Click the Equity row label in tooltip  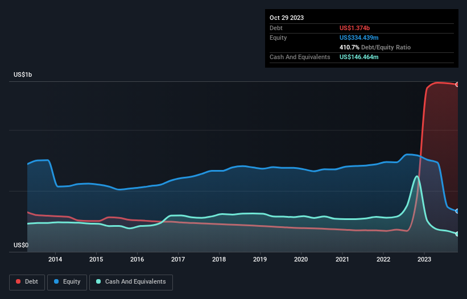[x=278, y=38]
